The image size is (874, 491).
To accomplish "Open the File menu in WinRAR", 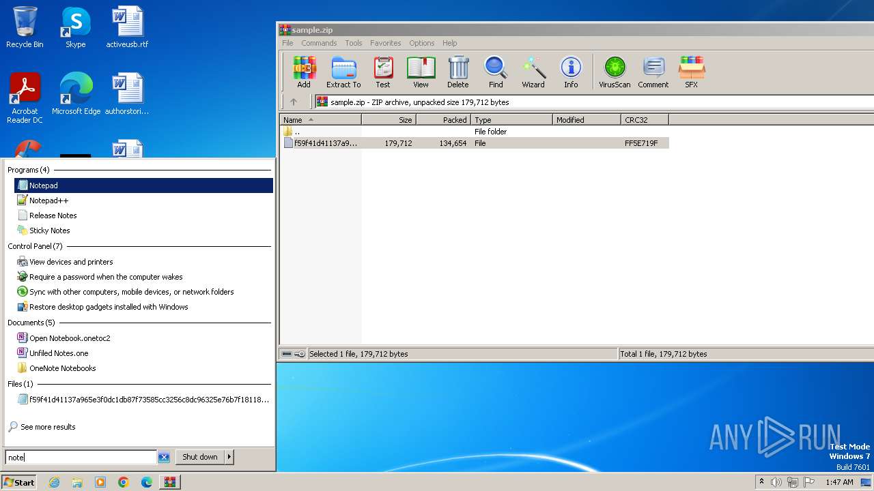I will (x=287, y=43).
